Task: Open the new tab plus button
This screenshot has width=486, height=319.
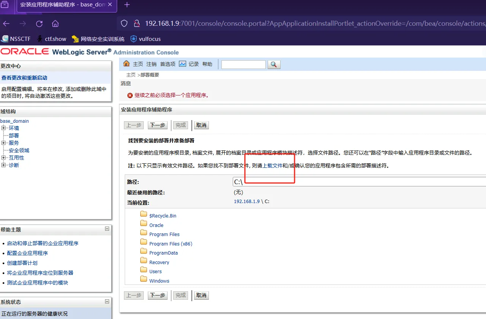Action: click(127, 5)
